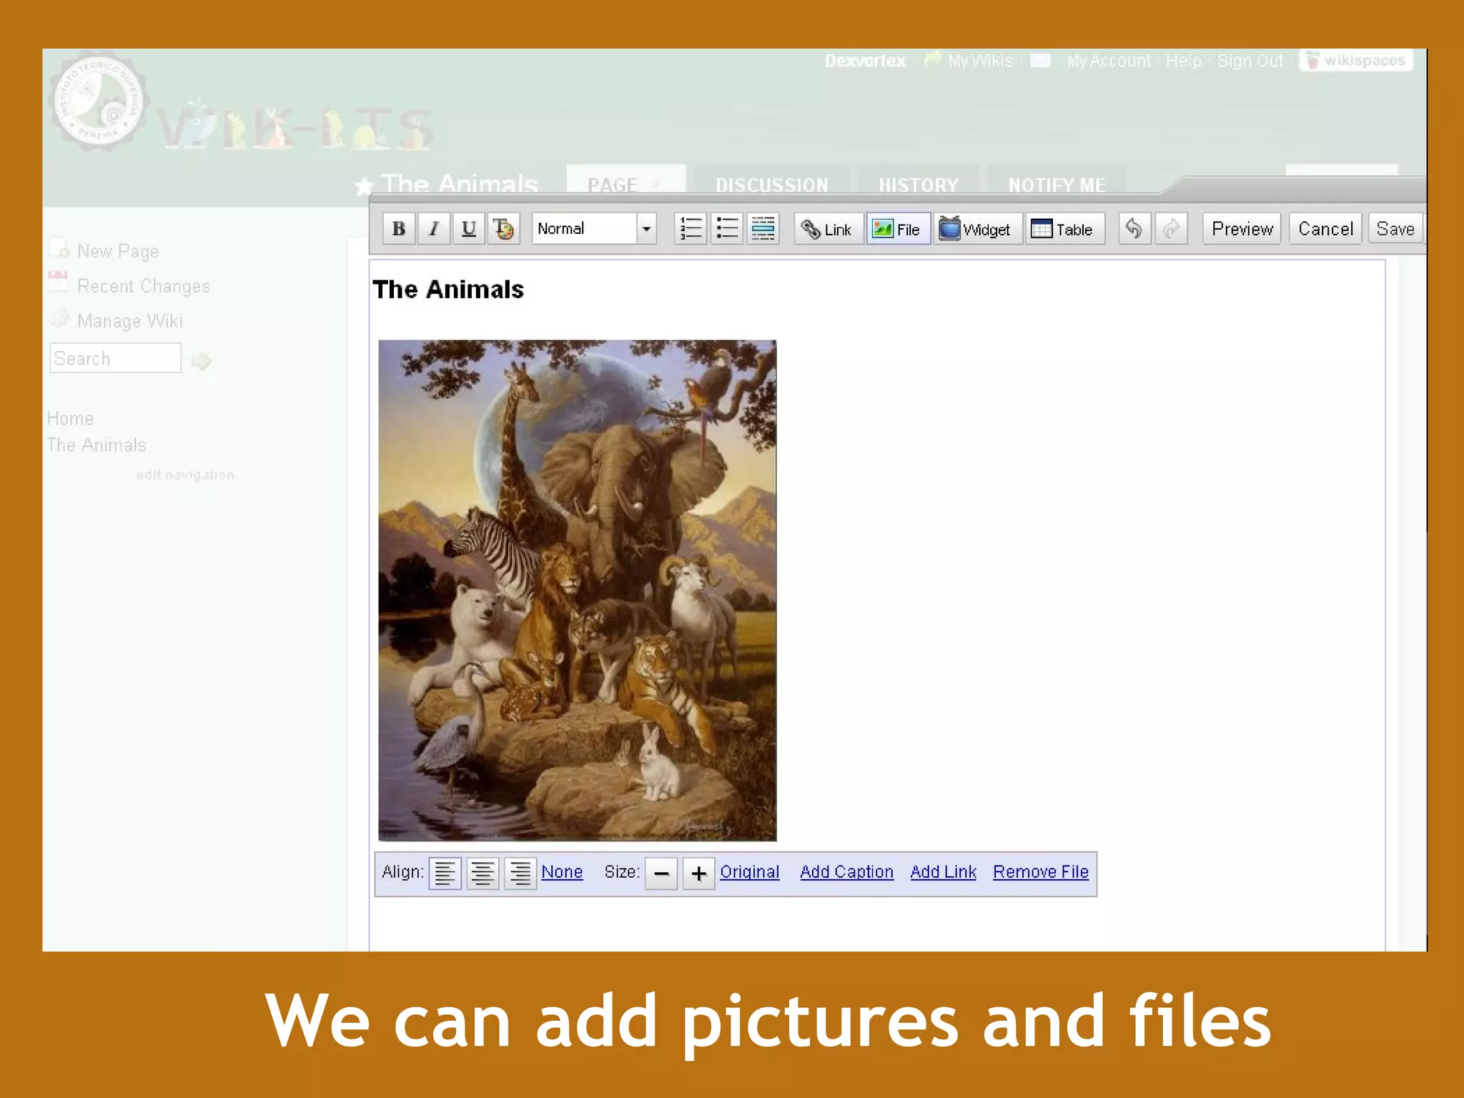Save the wiki page
This screenshot has height=1098, width=1464.
(1395, 229)
